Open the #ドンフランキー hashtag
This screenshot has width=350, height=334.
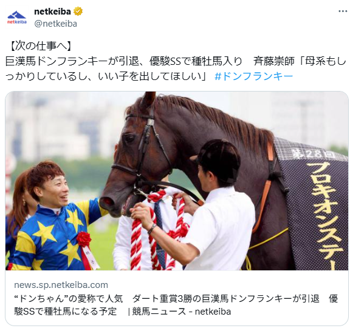[253, 76]
